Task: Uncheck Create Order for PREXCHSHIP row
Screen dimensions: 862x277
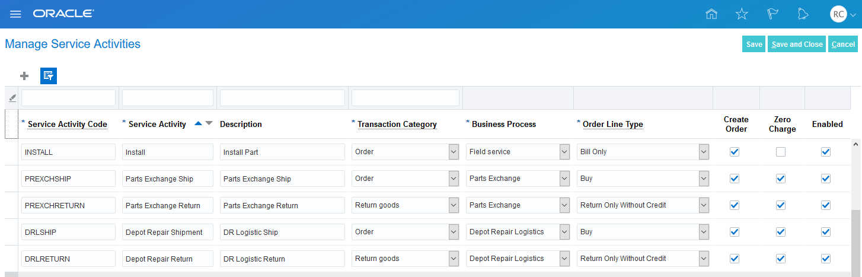Action: [735, 179]
